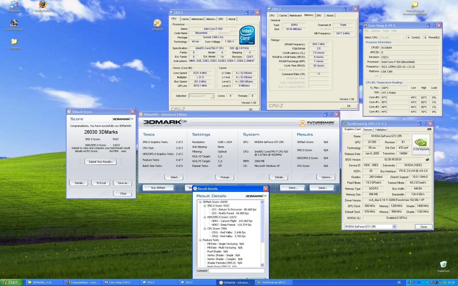Open the EVGA Precision desktop shortcut
This screenshot has width=458, height=286.
pyautogui.click(x=14, y=25)
